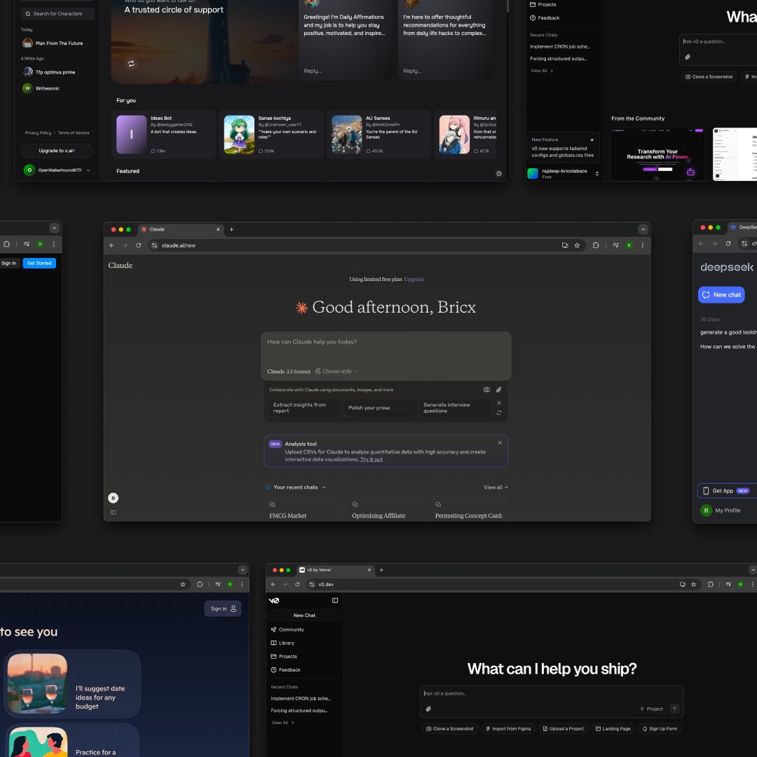Image resolution: width=757 pixels, height=757 pixels.
Task: Go back in the Claude browser window
Action: coord(112,245)
